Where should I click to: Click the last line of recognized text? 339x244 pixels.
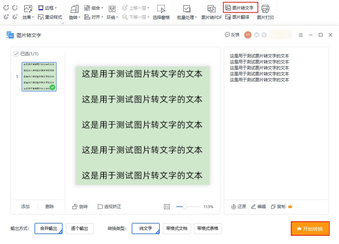pos(259,80)
